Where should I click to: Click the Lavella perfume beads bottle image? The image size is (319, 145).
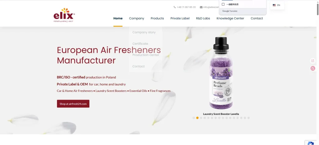(221, 73)
